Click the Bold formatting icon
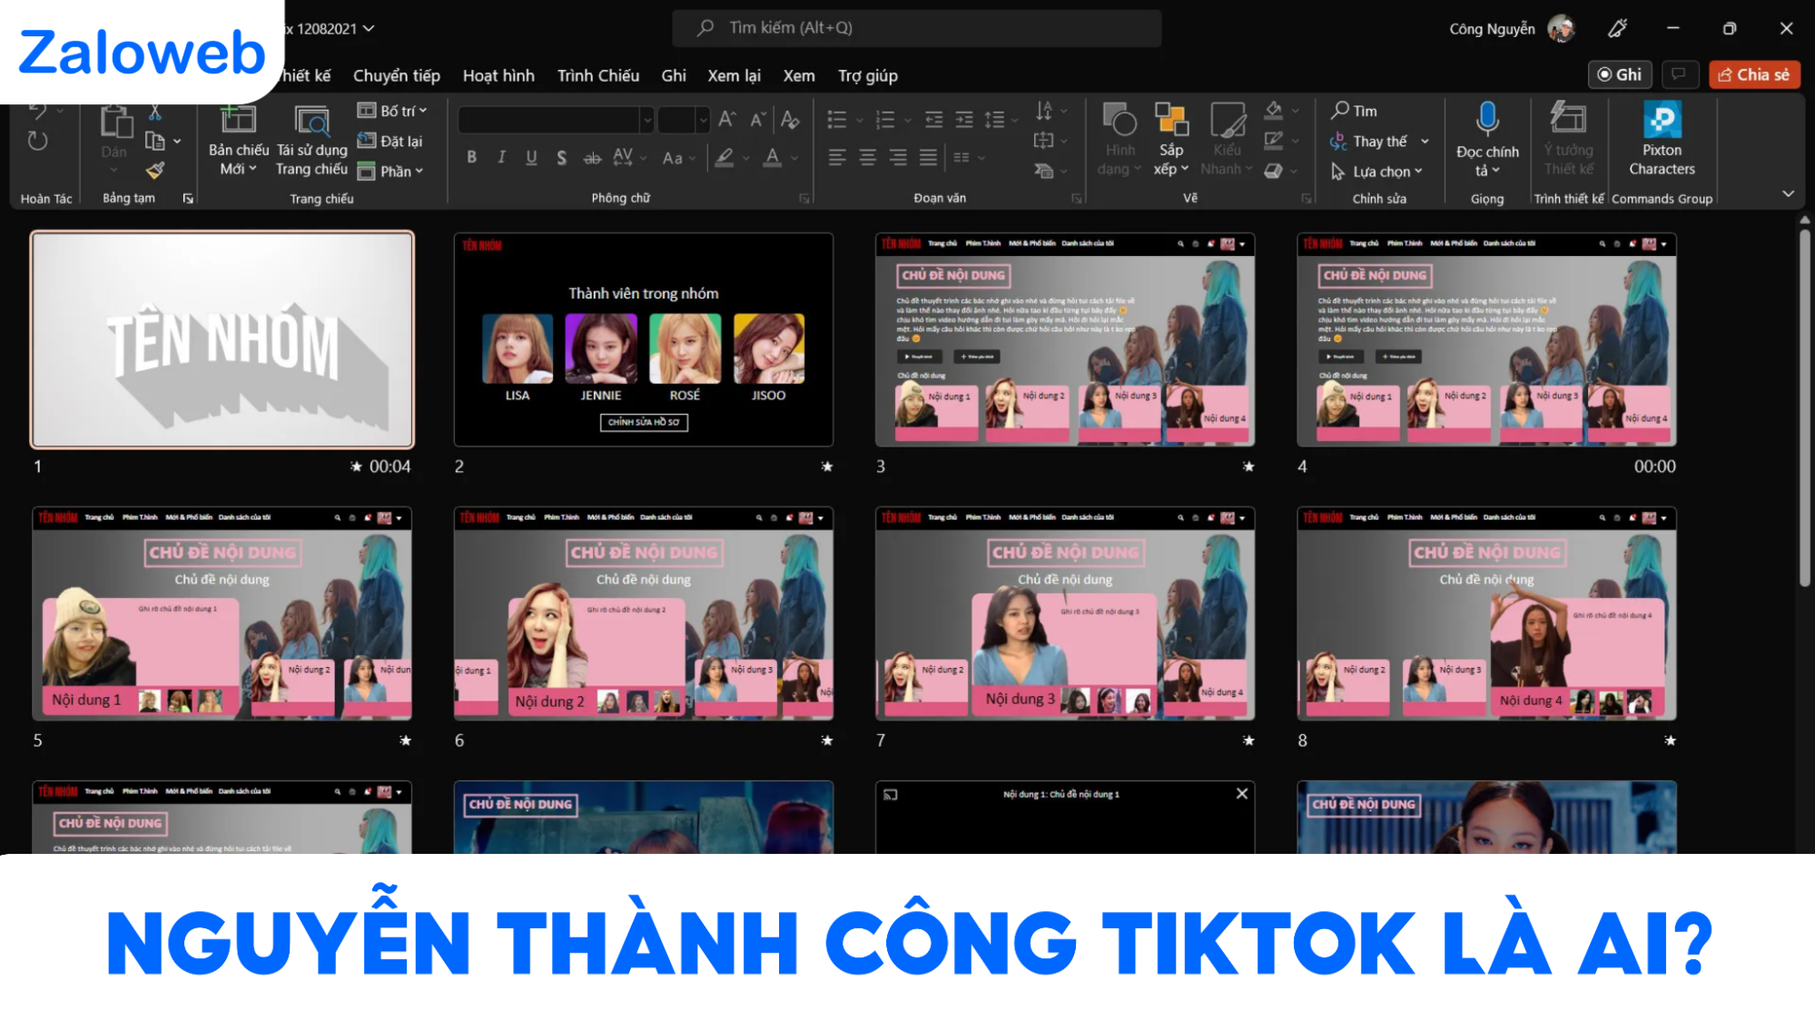Image resolution: width=1815 pixels, height=1020 pixels. [x=471, y=157]
